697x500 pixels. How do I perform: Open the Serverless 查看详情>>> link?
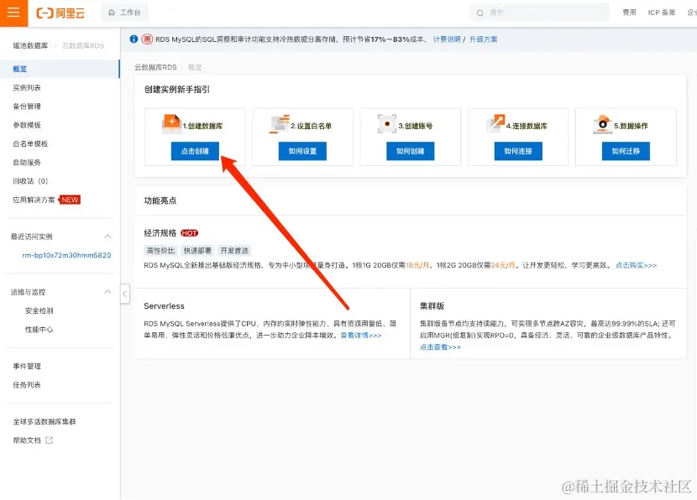(361, 336)
